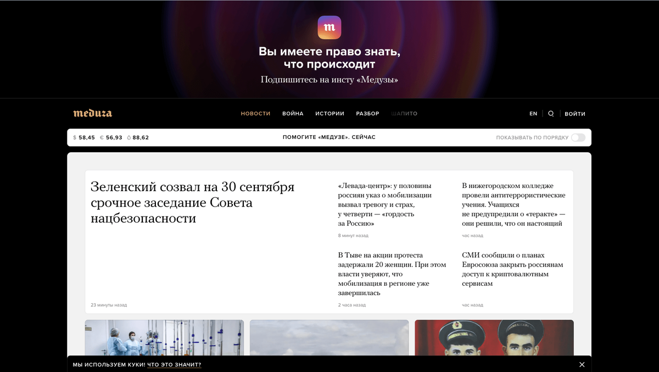Screen dimensions: 659x372
Task: Open the Евросоюз криптовалютные сервисы article
Action: tap(512, 269)
